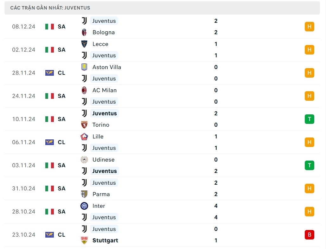Select the 28.10.24 Inter match date

[23, 212]
